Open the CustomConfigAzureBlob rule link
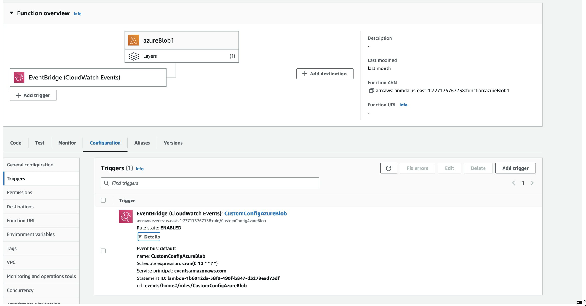Image resolution: width=586 pixels, height=306 pixels. (255, 213)
